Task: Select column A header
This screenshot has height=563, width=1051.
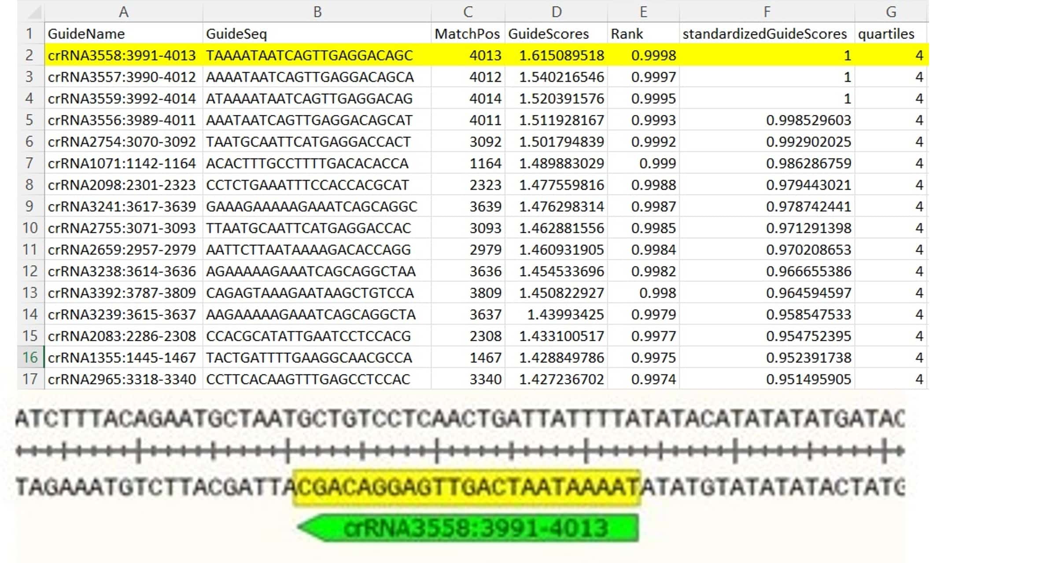Action: coord(124,11)
